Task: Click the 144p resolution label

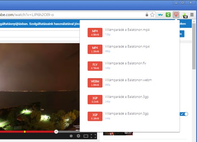Action: (107, 118)
